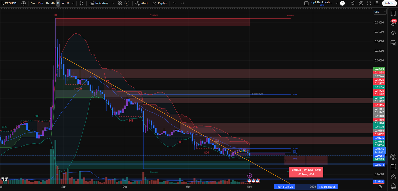Viewport: 398px width, 191px height.
Task: Open the notifications bell
Action: pyautogui.click(x=393, y=186)
